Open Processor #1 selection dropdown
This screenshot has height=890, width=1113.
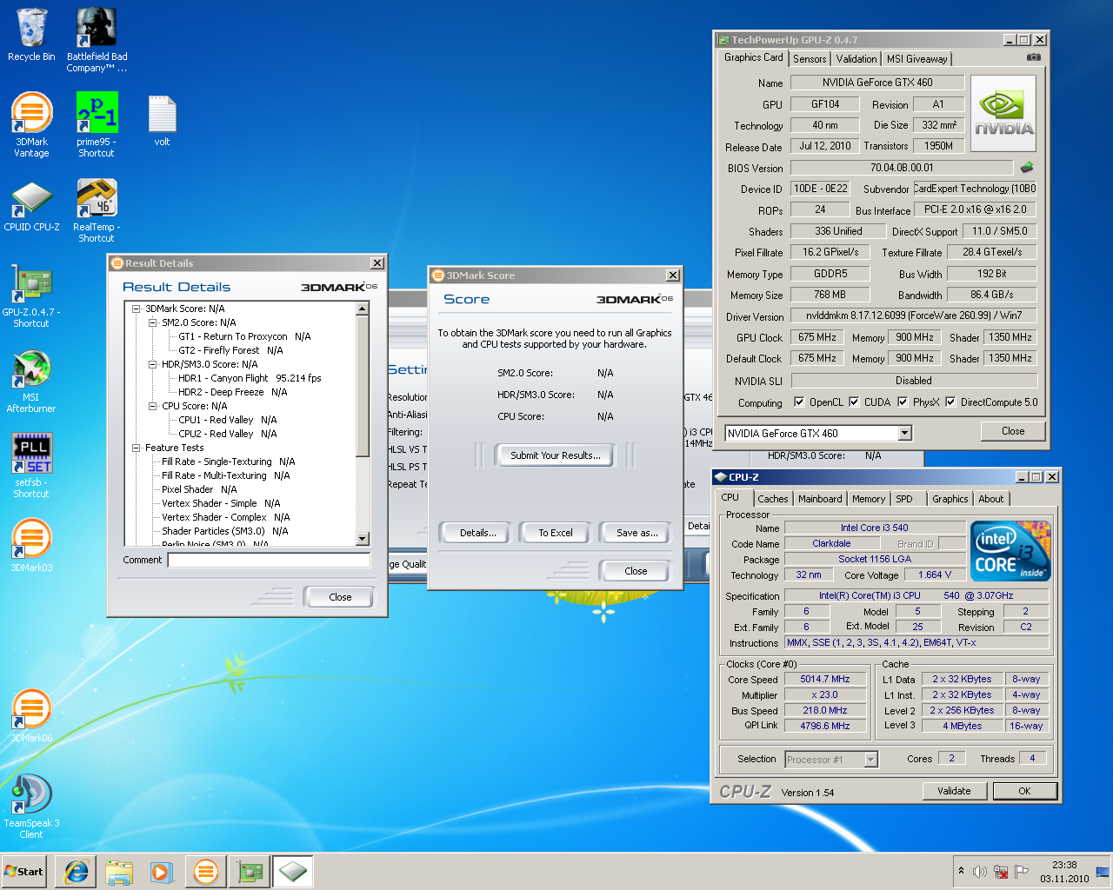pos(870,760)
